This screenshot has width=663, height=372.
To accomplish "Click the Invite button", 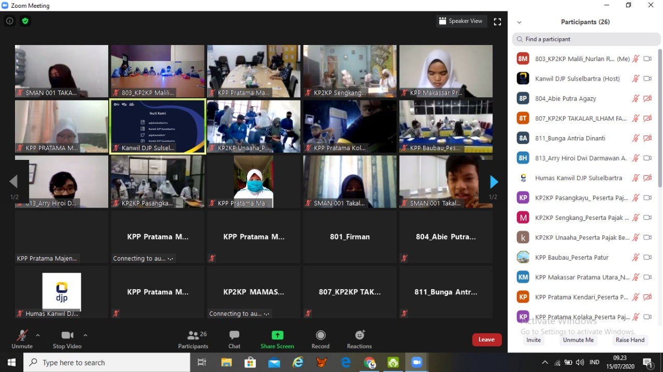I will (534, 340).
